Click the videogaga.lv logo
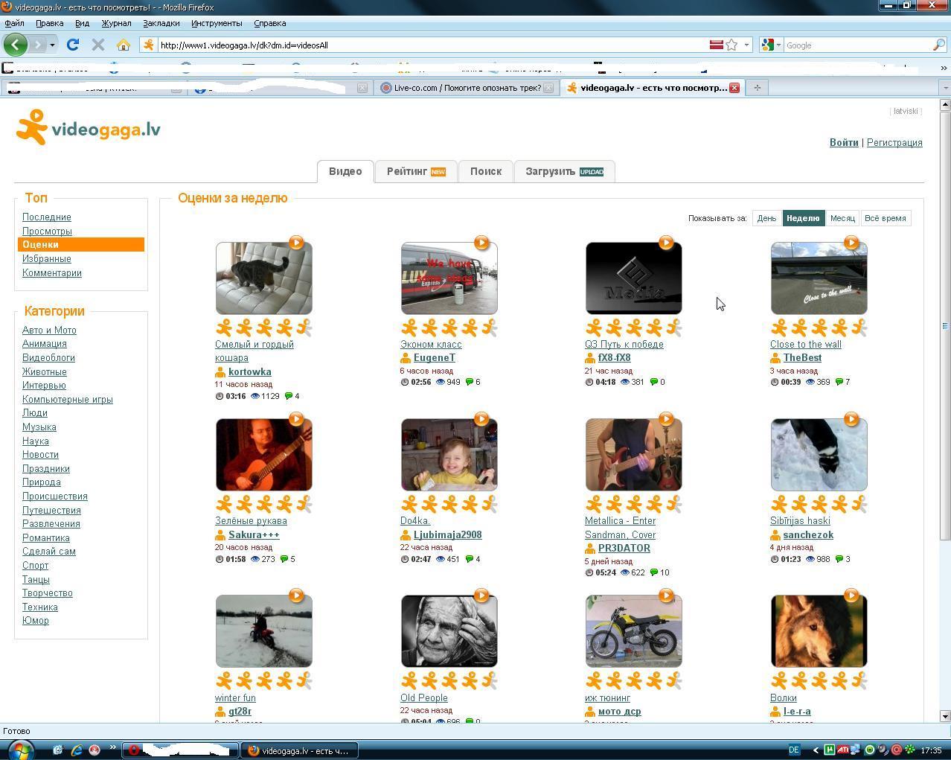 coord(89,128)
